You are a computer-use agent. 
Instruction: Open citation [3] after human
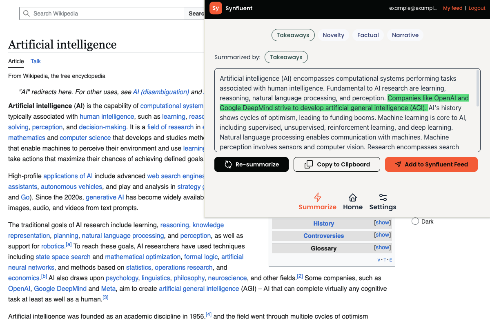(105, 297)
